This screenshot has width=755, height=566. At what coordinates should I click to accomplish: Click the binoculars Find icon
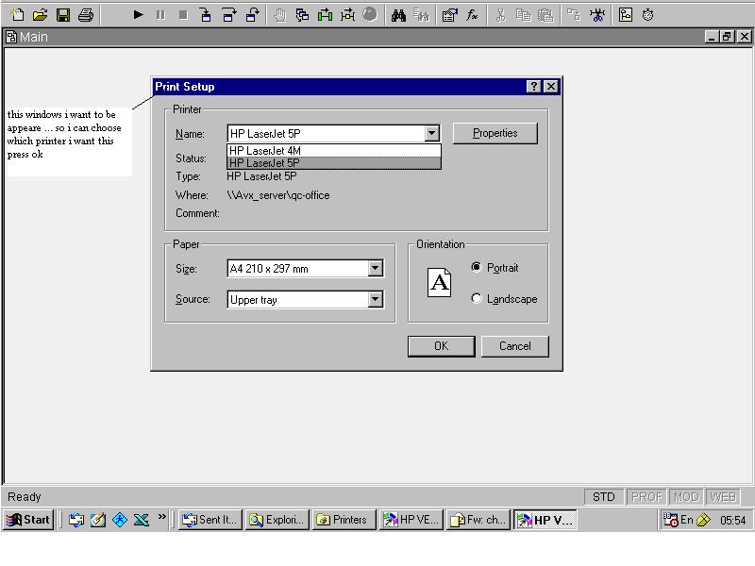tap(398, 15)
